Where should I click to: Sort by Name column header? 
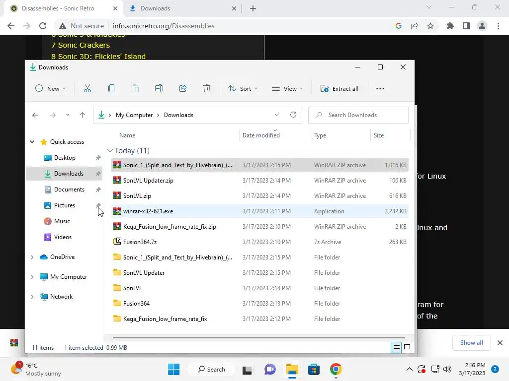click(127, 135)
